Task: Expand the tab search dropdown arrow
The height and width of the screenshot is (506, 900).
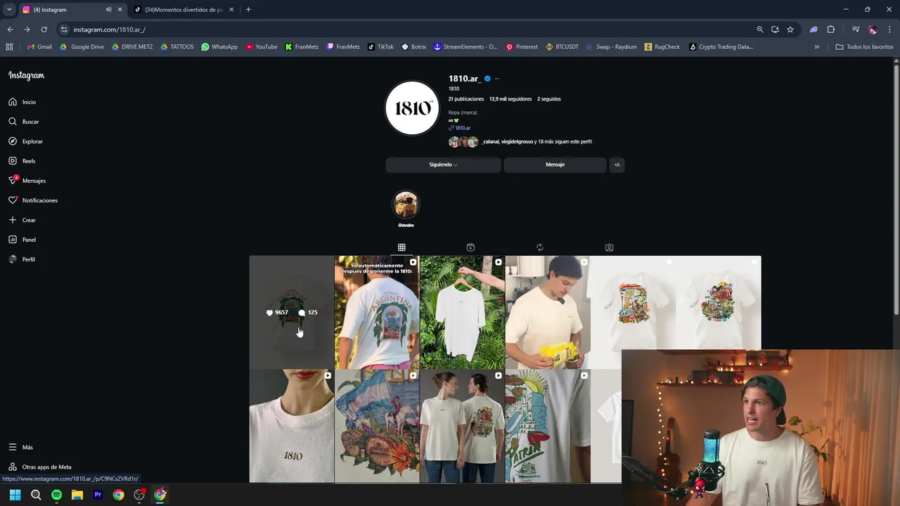Action: click(9, 10)
